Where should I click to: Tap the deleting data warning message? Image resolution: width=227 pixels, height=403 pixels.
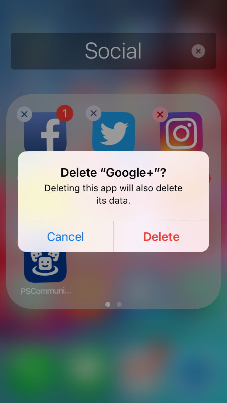[113, 194]
